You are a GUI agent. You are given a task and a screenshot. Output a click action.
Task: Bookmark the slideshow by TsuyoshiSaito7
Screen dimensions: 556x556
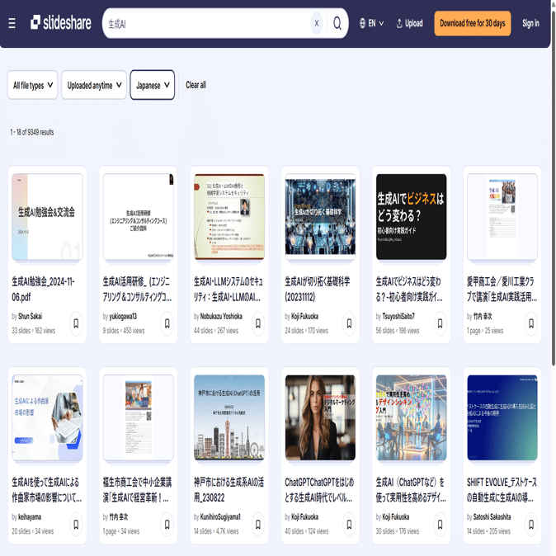(x=440, y=323)
